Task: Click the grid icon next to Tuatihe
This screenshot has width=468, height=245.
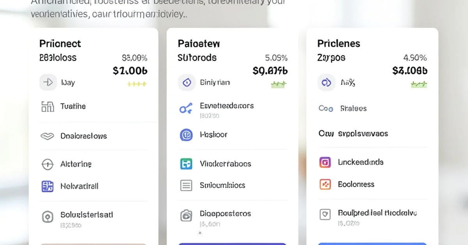Action: (x=47, y=106)
